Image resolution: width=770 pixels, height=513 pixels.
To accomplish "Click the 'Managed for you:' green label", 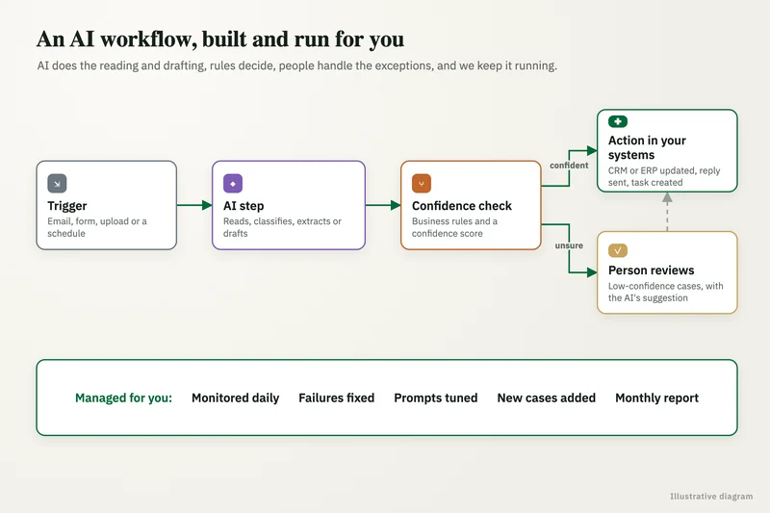I will point(124,398).
